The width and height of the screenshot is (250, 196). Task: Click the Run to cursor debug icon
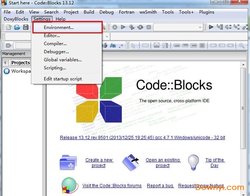(220, 27)
